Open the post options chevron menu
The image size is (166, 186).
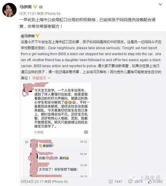[160, 4]
